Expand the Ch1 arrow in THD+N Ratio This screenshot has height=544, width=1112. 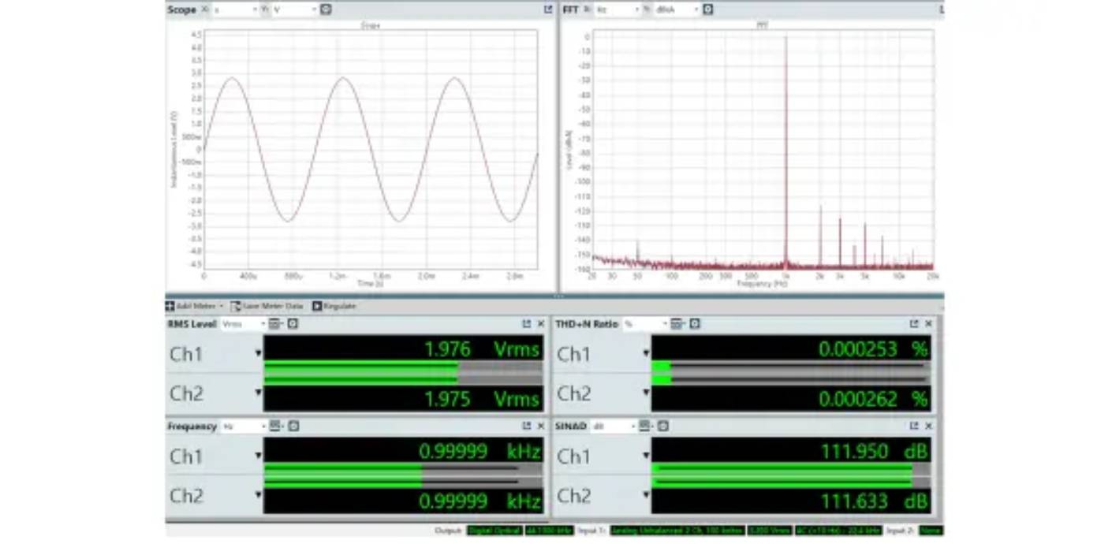pyautogui.click(x=646, y=353)
